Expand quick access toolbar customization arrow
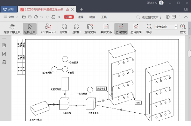Viewport: 191px width, 126px height. pyautogui.click(x=59, y=17)
